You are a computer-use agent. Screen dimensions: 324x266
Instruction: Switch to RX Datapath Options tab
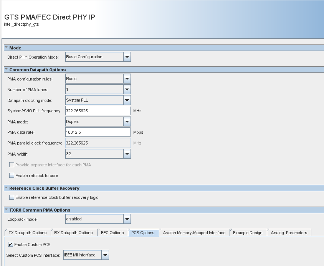click(73, 233)
